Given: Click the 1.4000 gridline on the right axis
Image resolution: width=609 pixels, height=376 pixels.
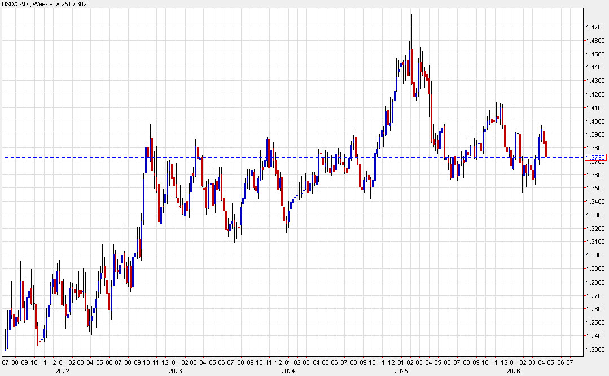Looking at the screenshot, I should click(x=595, y=121).
